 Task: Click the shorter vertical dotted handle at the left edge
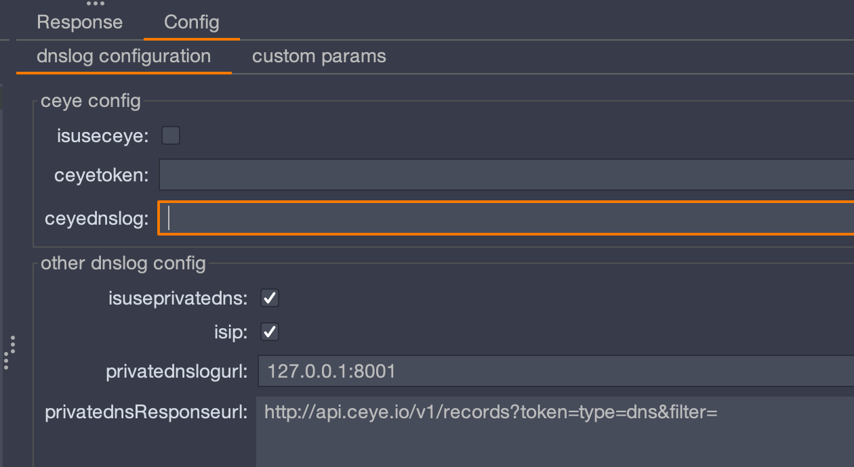5,360
